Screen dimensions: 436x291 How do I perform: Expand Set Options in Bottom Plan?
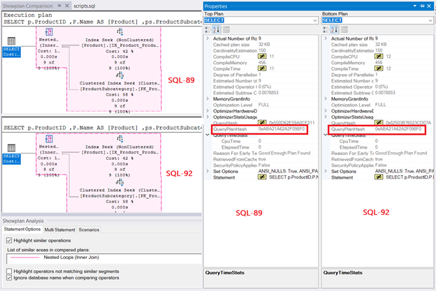[326, 171]
